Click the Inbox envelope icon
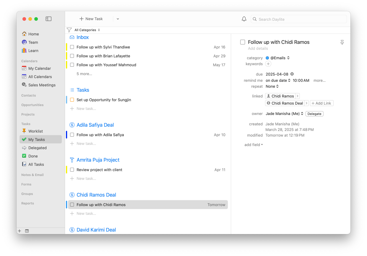The width and height of the screenshot is (367, 256). click(x=72, y=37)
